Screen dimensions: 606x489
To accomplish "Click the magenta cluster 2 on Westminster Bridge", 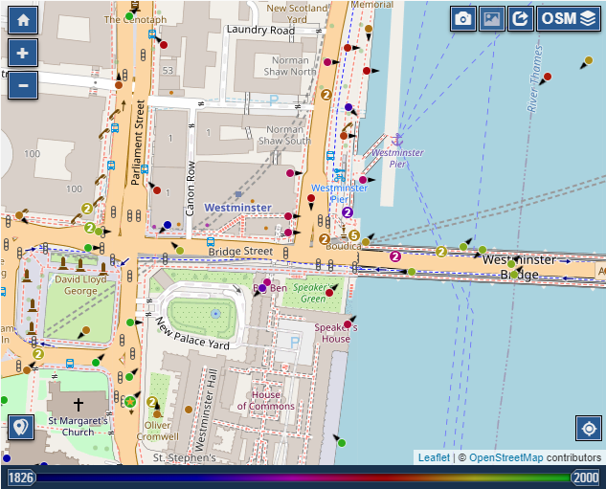I will [394, 256].
